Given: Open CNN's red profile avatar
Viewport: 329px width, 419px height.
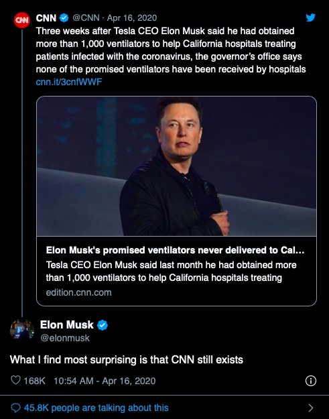Looking at the screenshot, I should point(22,20).
